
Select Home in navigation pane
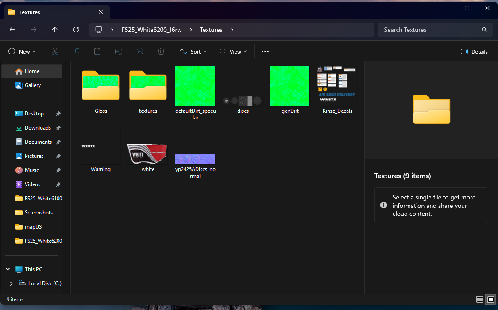[32, 71]
